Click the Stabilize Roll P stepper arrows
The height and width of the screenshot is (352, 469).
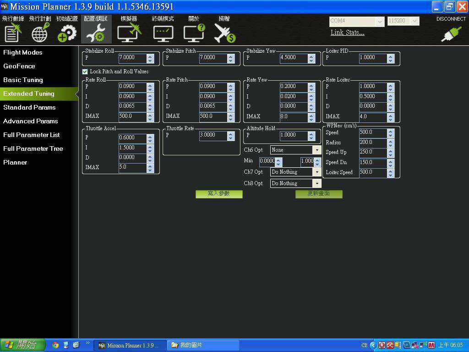click(150, 58)
